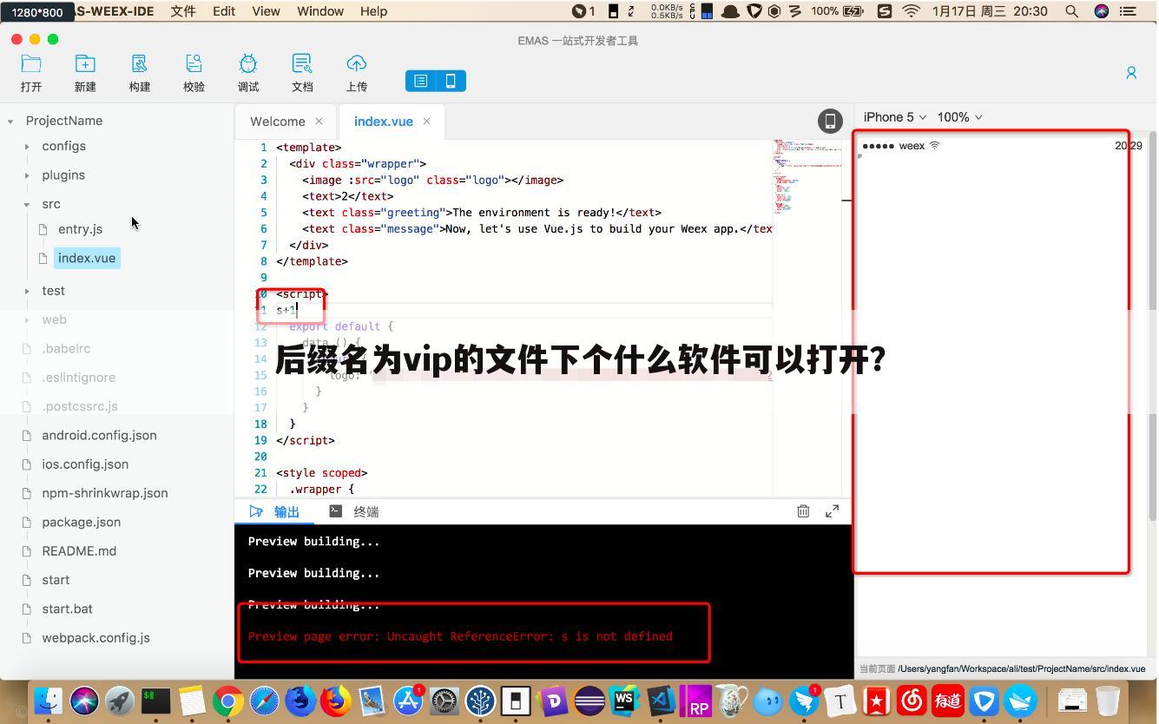Launch Safari from the dock

pos(264,701)
